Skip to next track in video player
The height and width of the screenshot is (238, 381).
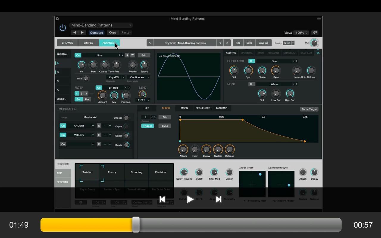[218, 199]
